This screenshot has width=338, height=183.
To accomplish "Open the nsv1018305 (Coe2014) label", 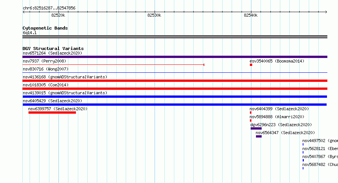I will (46, 85).
